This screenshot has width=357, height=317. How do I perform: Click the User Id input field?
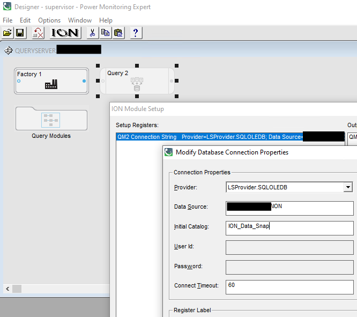289,247
